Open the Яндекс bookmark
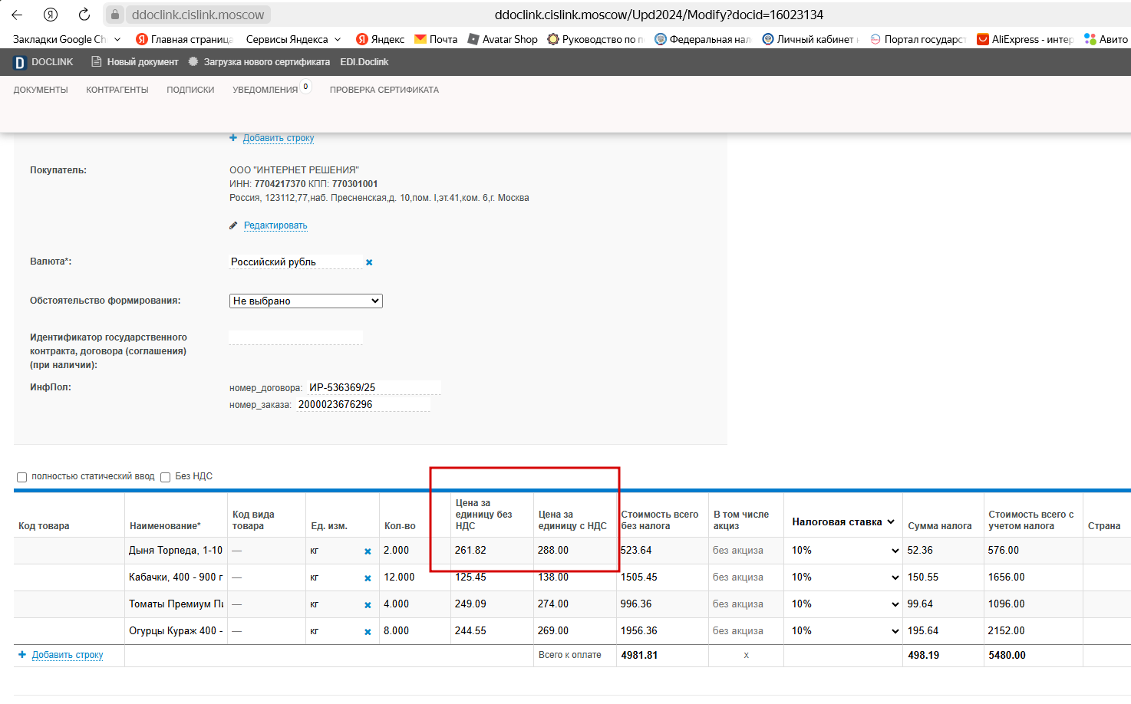The image size is (1131, 704). point(381,39)
